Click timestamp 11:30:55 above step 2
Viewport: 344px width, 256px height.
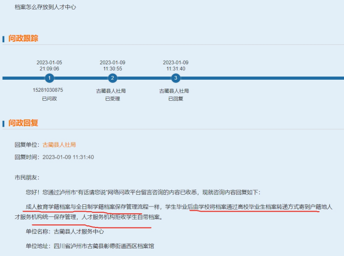[112, 69]
